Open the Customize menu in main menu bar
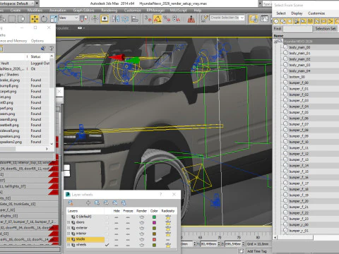Image resolution: width=339 pixels, height=254 pixels. 133,11
